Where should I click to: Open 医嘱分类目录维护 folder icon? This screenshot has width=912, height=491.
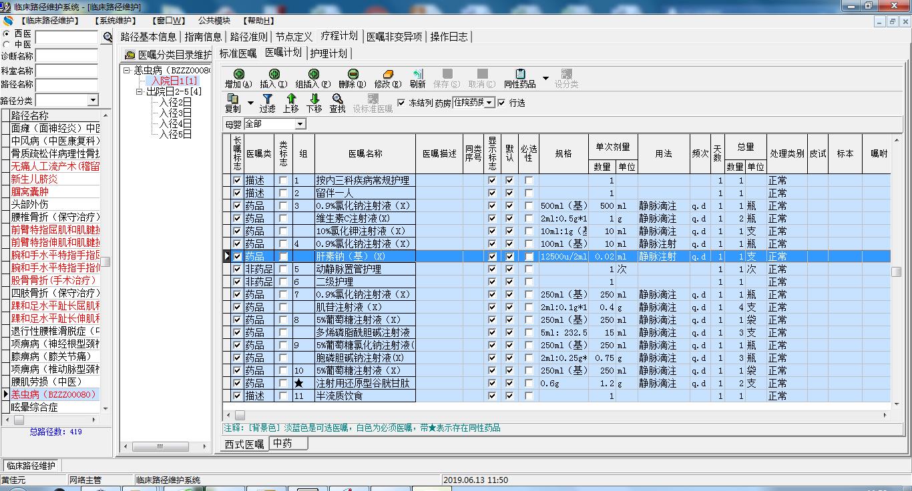tap(130, 55)
